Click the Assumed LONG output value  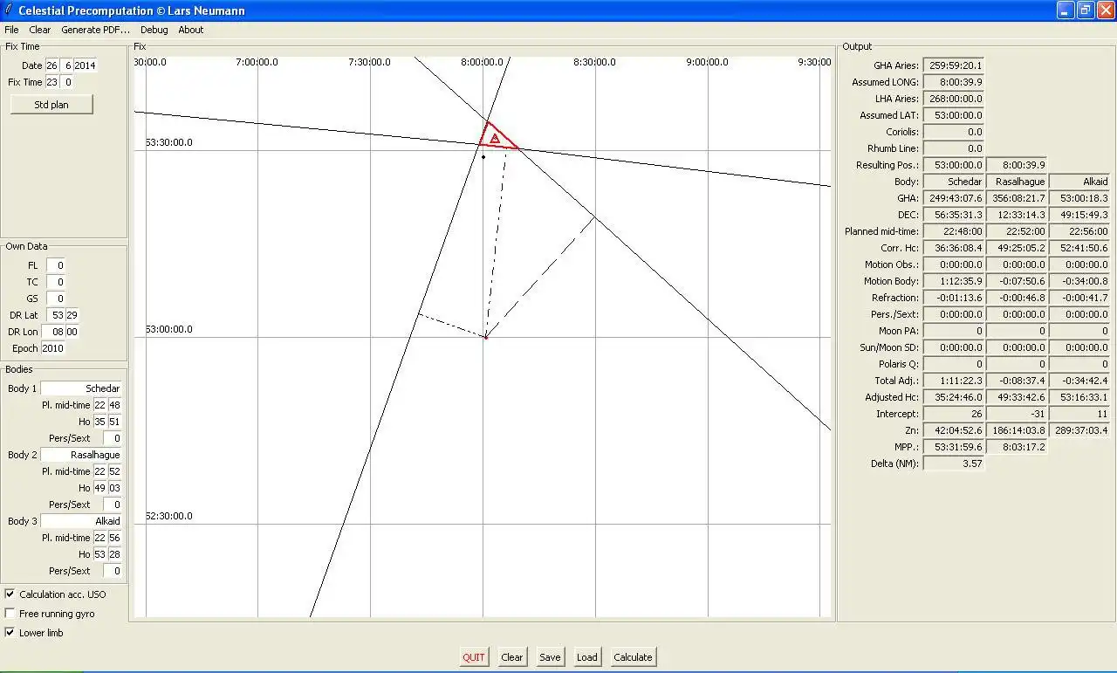(954, 82)
